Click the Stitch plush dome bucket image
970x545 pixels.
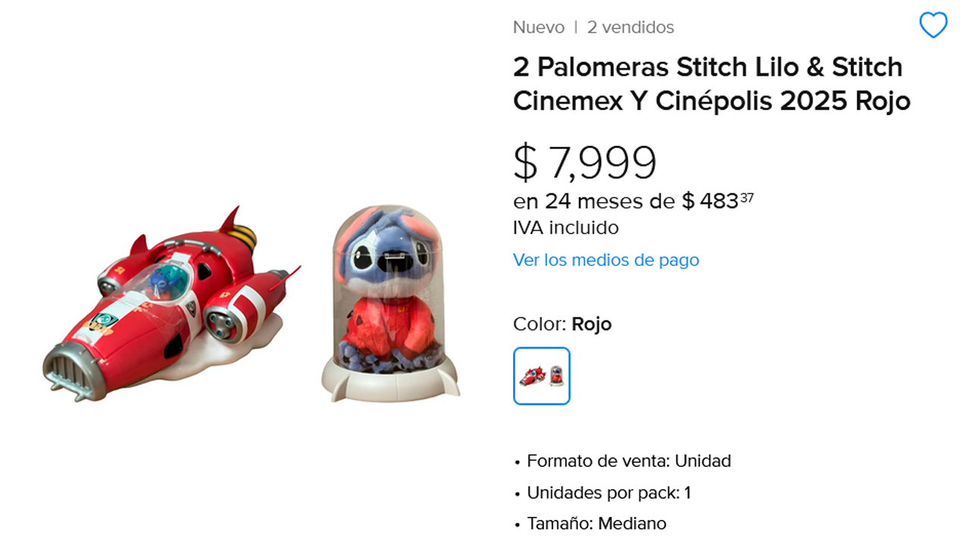pos(390,303)
